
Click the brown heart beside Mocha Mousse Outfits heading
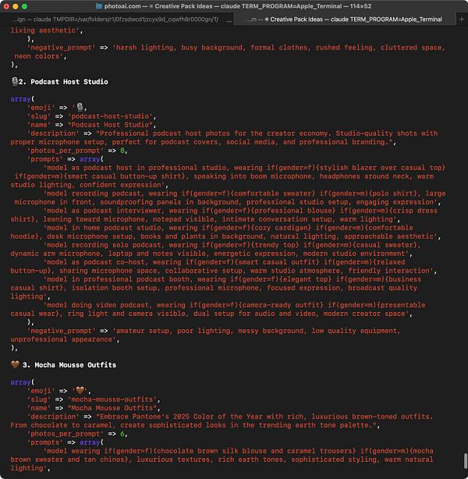15,364
